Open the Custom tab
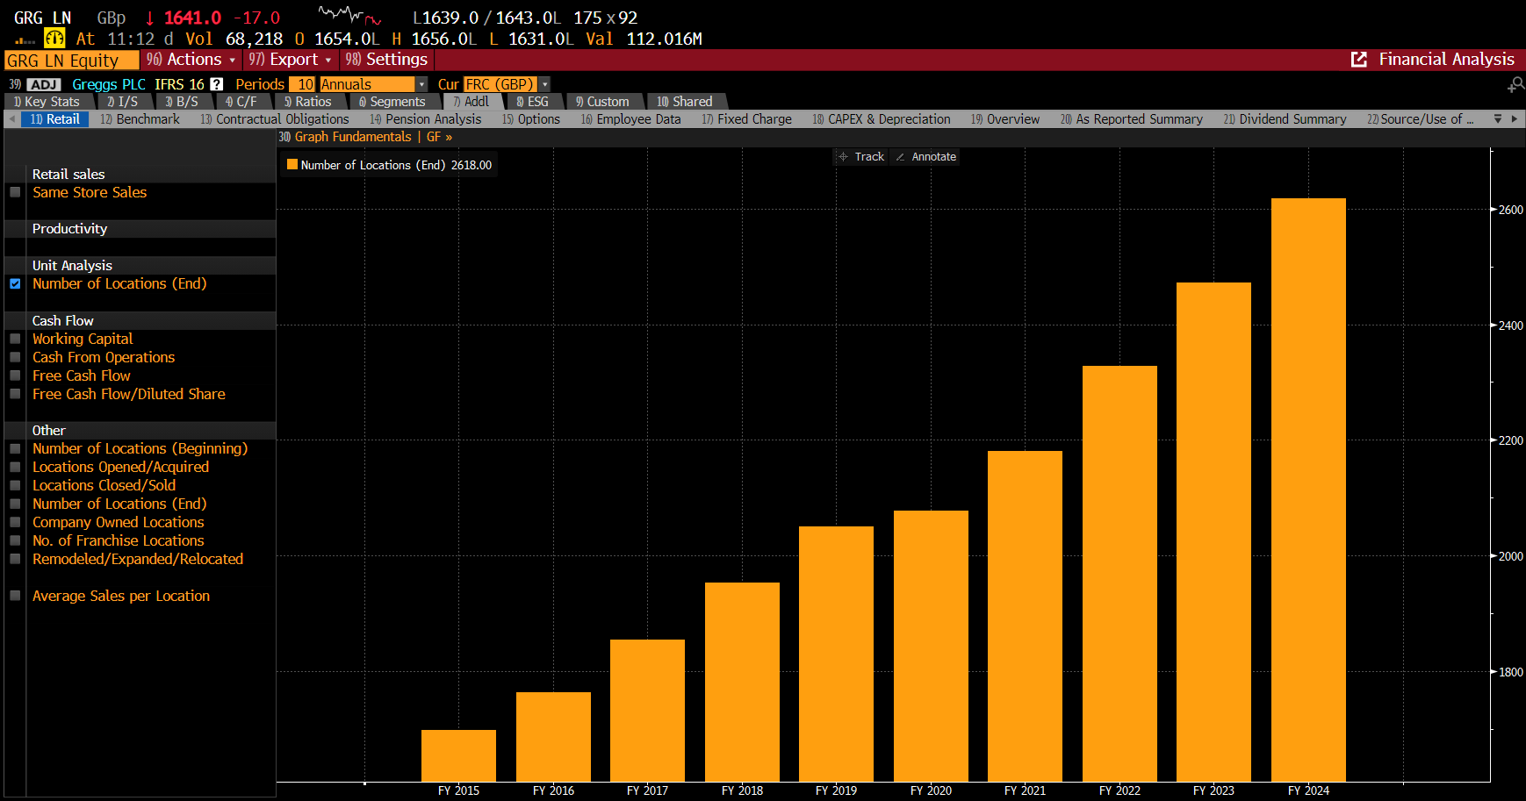Viewport: 1526px width, 801px height. pos(602,102)
